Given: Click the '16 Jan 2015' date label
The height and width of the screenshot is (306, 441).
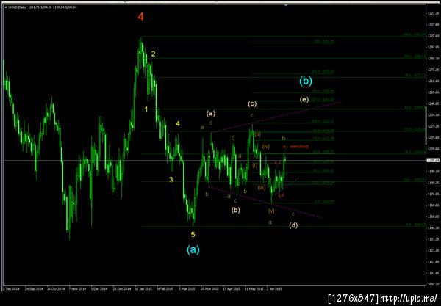Looking at the screenshot, I should coord(143,288).
